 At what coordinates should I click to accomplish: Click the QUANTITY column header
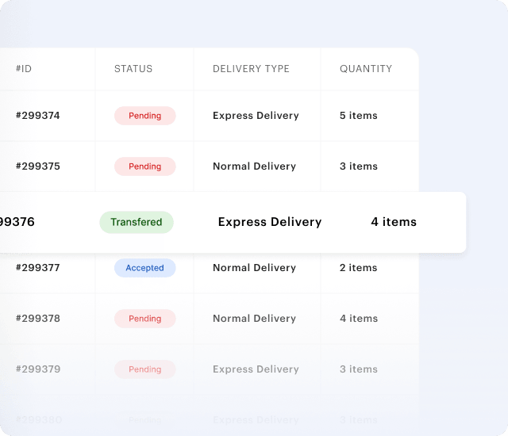pos(366,69)
